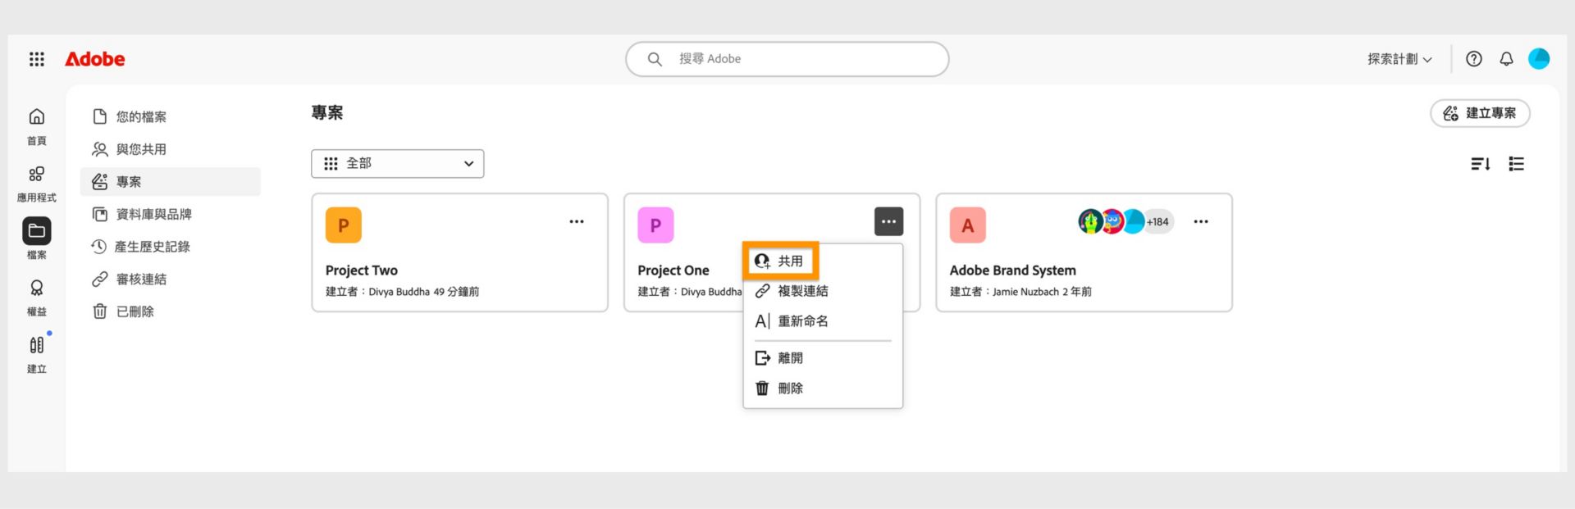
Task: Open the notifications bell
Action: 1506,59
